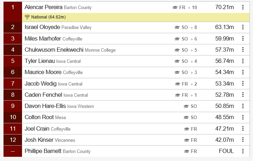Click the trophy icon beside National record
The height and width of the screenshot is (161, 253).
pyautogui.click(x=27, y=17)
